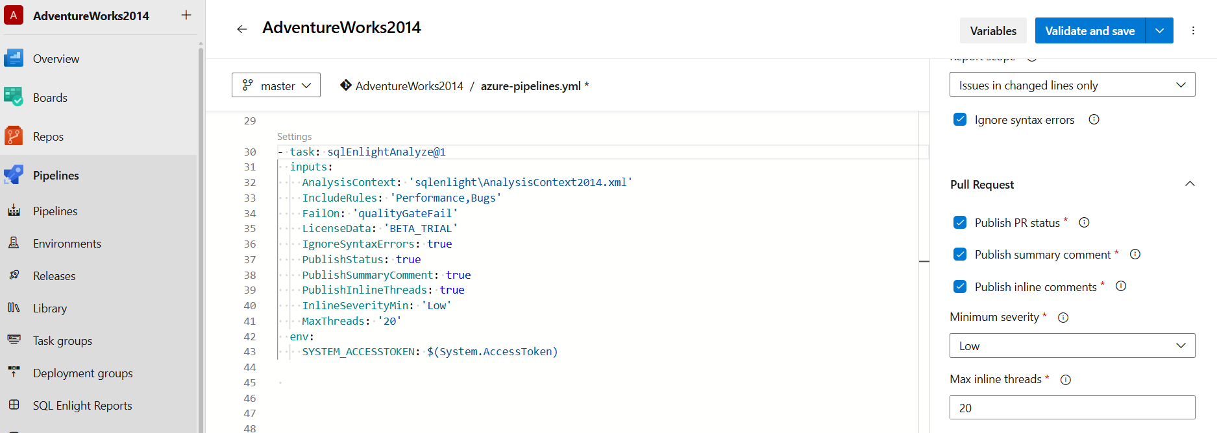Image resolution: width=1217 pixels, height=433 pixels.
Task: Click the AnalysisContext line in editor
Action: (467, 182)
